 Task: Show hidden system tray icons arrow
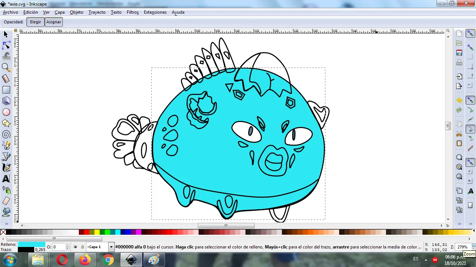pos(426,260)
